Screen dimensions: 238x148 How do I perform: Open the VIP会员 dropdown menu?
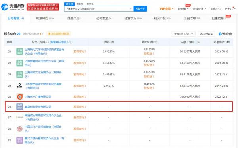[167, 9]
